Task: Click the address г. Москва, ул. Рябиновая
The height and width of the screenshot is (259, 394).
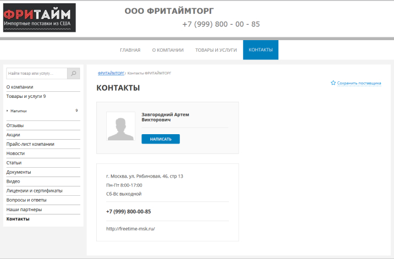Action: 145,176
